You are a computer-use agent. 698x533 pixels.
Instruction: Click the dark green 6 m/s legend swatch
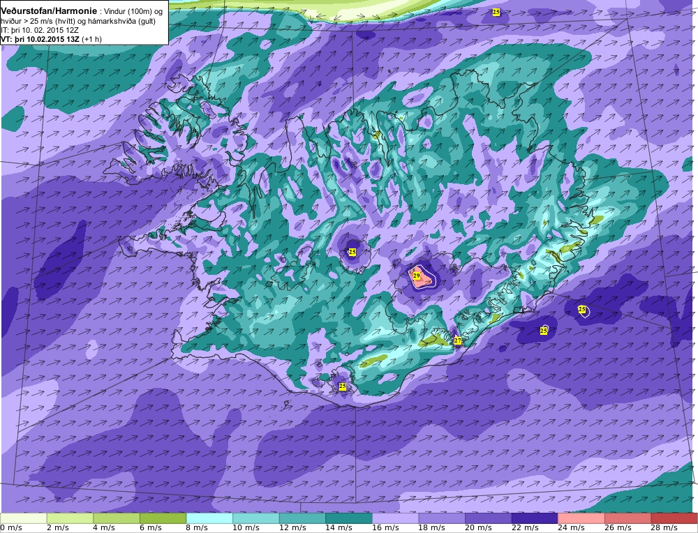point(163,518)
